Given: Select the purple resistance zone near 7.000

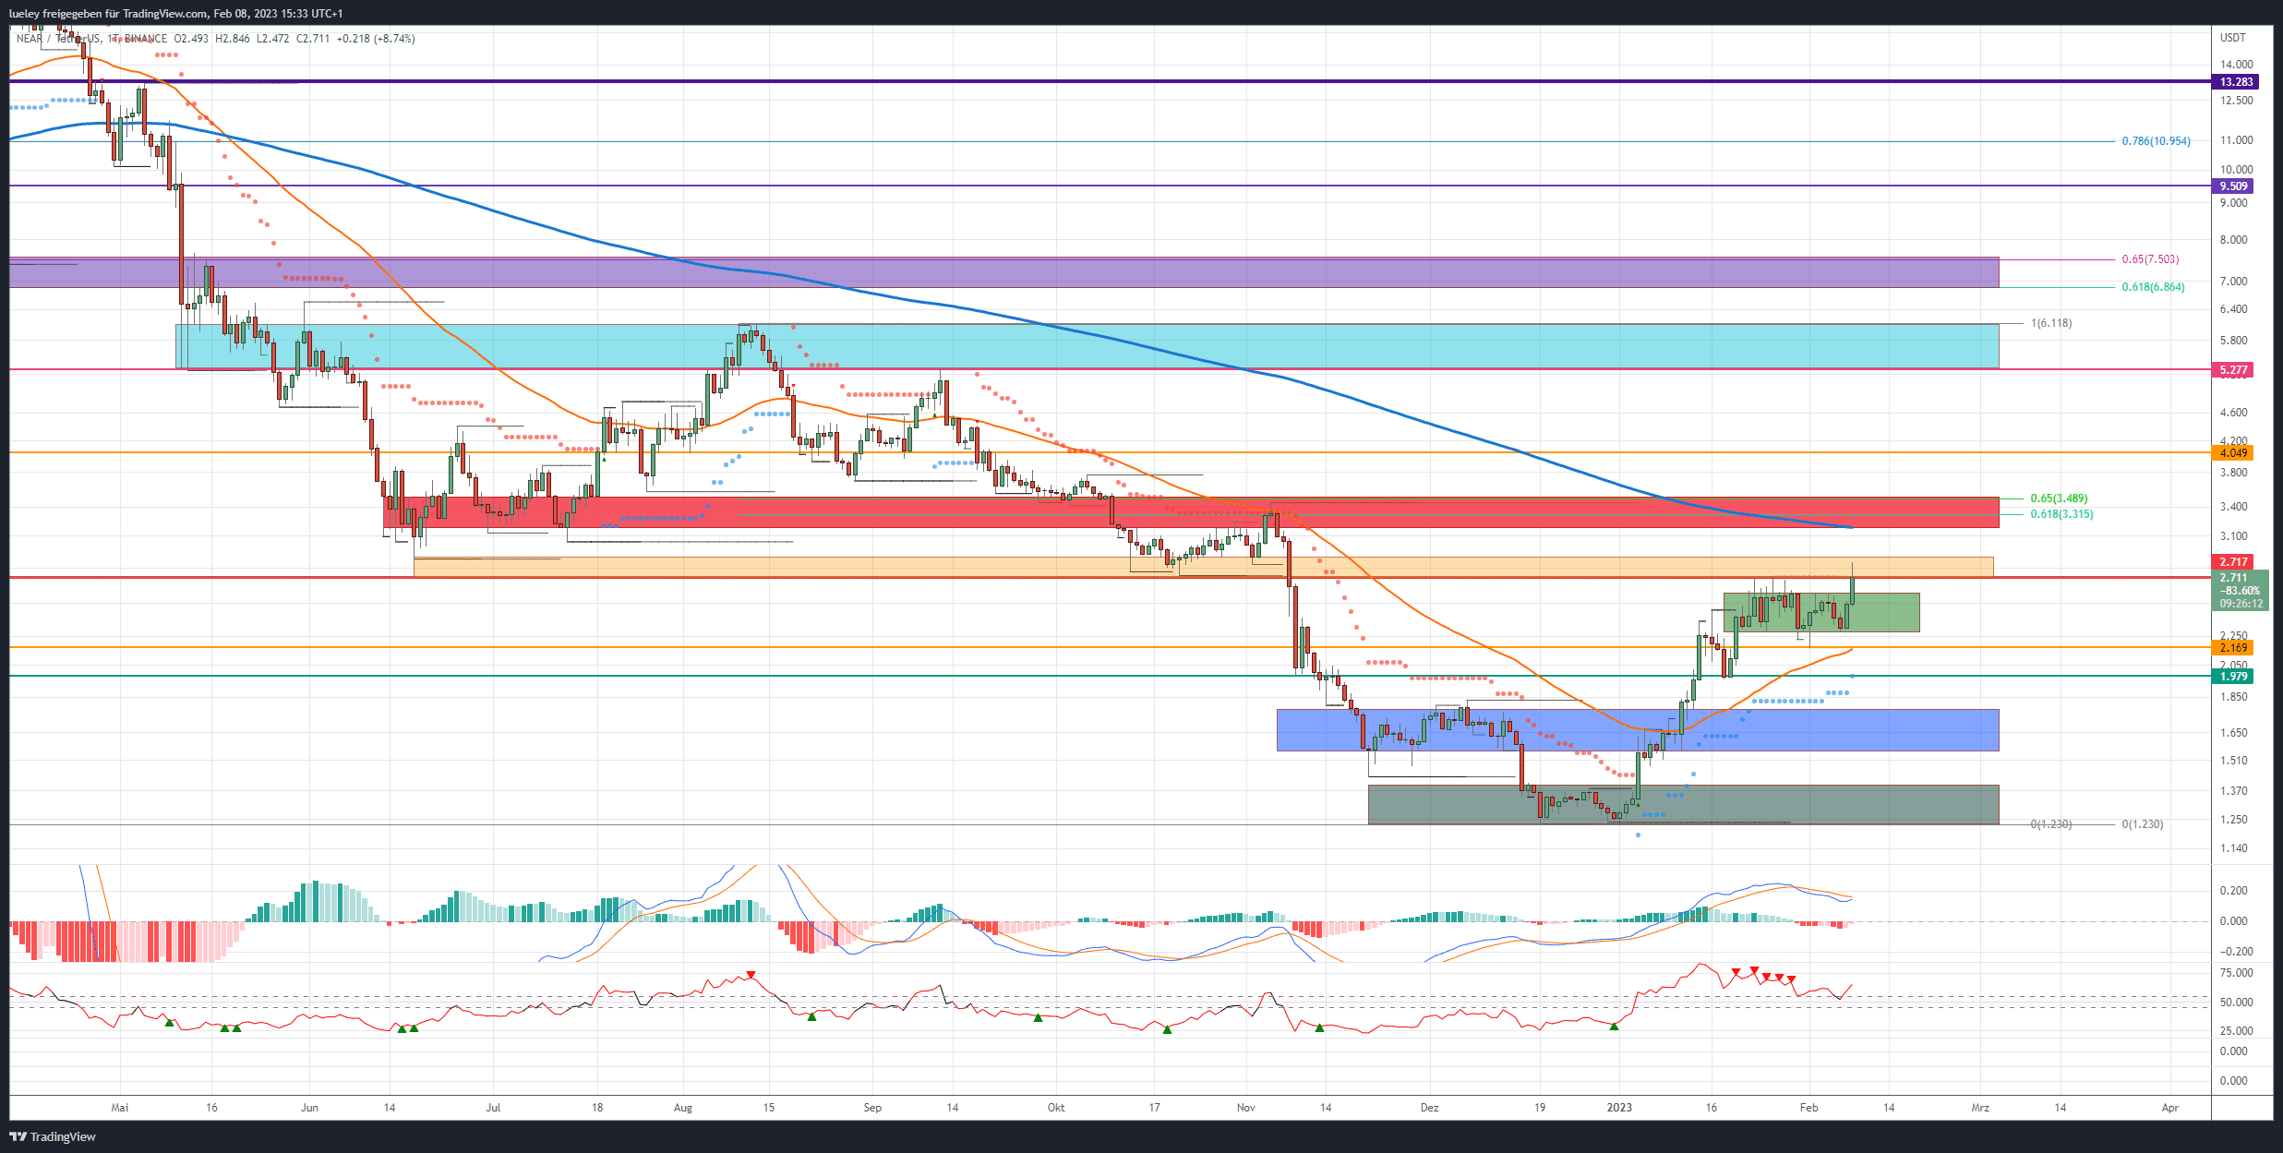Looking at the screenshot, I should pyautogui.click(x=1003, y=272).
